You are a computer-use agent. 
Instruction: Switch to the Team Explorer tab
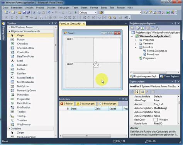click(x=170, y=77)
